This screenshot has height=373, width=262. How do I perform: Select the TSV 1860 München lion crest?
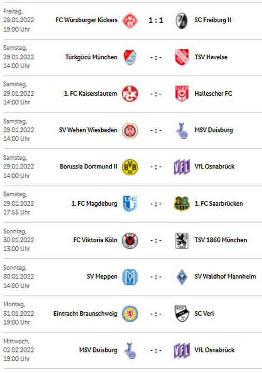(181, 241)
